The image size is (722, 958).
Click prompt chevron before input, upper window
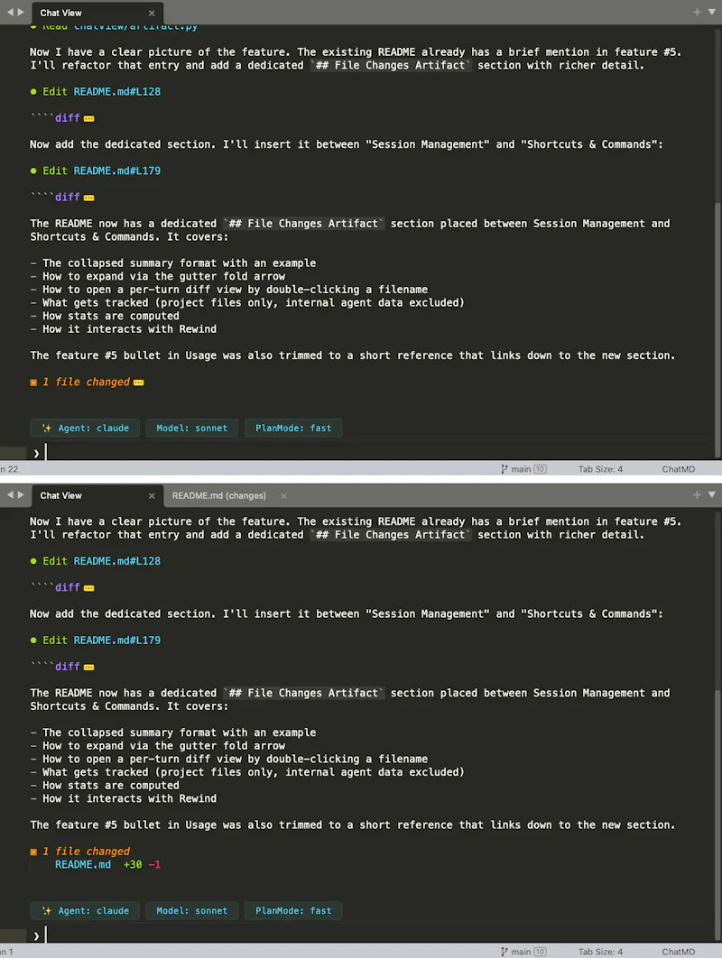[x=36, y=454]
